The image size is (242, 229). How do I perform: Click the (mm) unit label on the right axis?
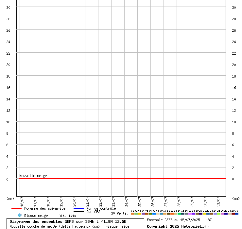(236, 199)
